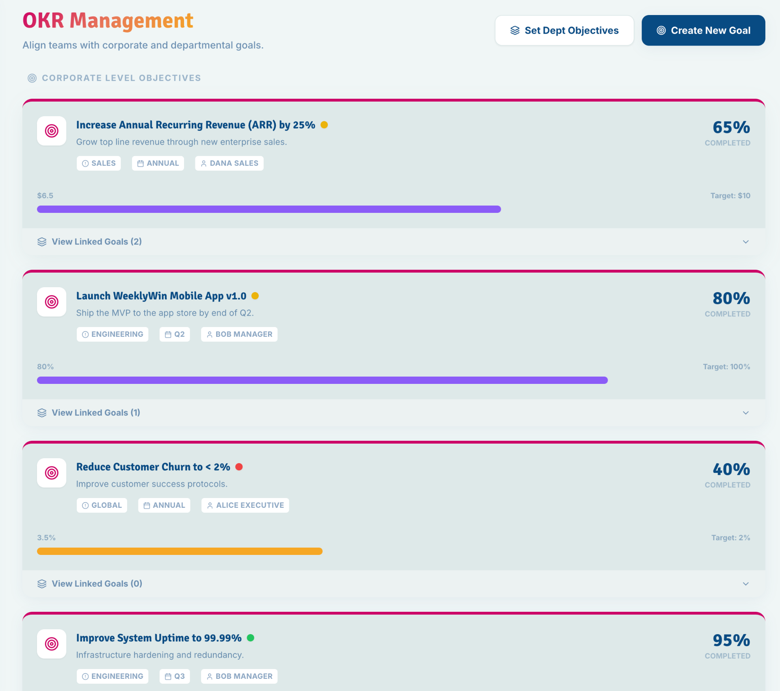Click the layers icon beside View Linked Goals (1)
Viewport: 780px width, 691px height.
(x=42, y=413)
